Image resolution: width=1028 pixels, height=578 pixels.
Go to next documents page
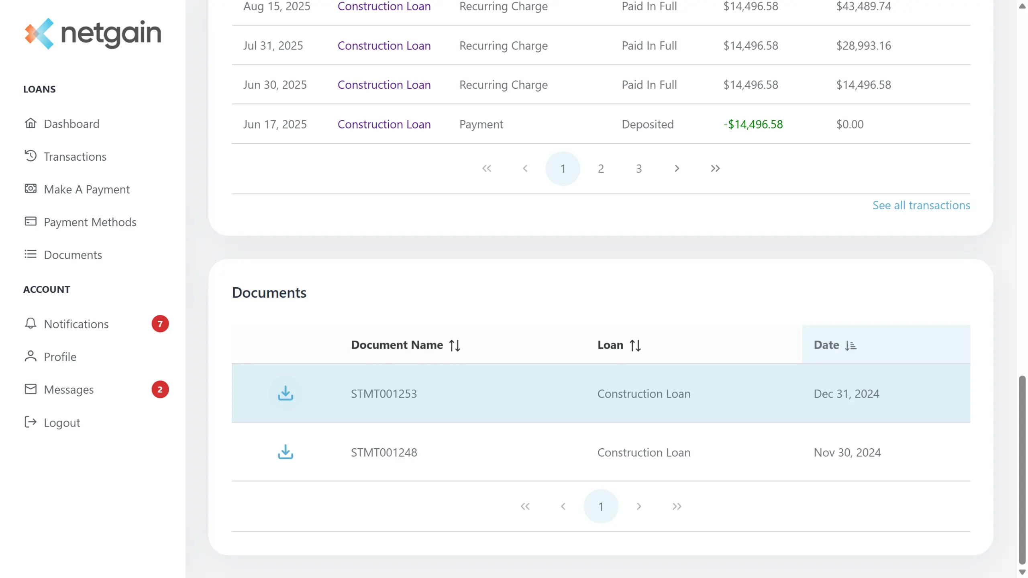point(638,506)
